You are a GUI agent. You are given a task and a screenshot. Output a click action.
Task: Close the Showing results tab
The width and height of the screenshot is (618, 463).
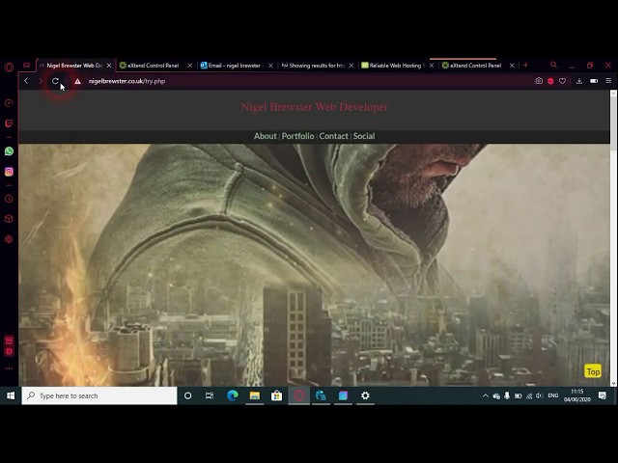(x=351, y=66)
